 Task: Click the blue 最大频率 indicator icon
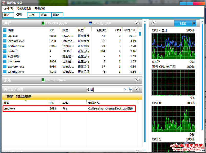(90, 23)
